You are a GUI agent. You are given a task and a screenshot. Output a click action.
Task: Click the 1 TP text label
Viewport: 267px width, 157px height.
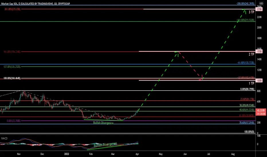[x=251, y=83]
